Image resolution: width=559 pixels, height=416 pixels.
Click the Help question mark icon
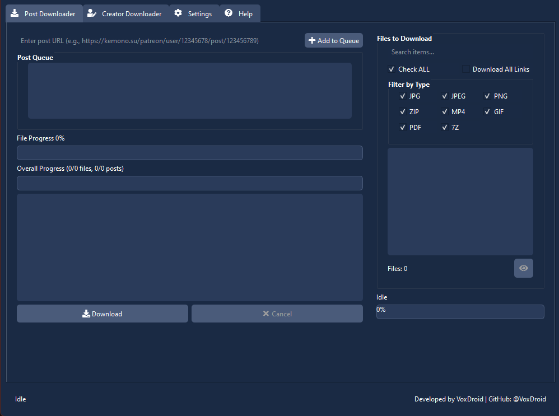(x=227, y=13)
